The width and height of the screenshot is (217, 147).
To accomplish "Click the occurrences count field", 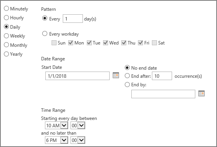I will click(x=162, y=76).
